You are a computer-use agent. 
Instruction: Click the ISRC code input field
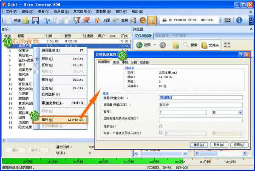(x=201, y=120)
